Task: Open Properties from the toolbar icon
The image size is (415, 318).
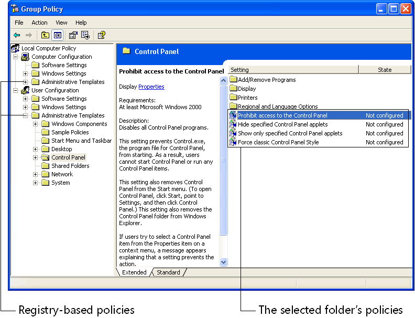Action: click(73, 35)
